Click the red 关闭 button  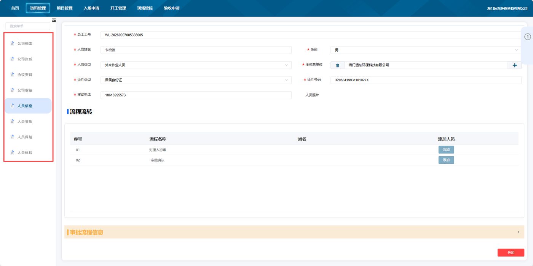click(511, 253)
